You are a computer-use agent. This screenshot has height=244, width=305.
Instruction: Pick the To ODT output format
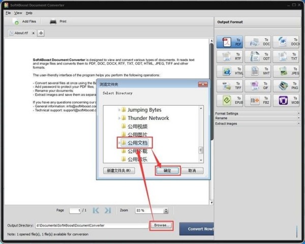(258, 56)
